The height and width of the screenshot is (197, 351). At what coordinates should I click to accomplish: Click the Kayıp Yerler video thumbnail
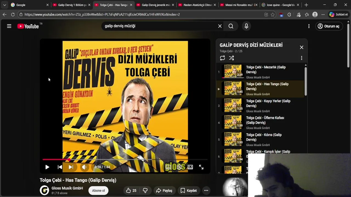[233, 105]
